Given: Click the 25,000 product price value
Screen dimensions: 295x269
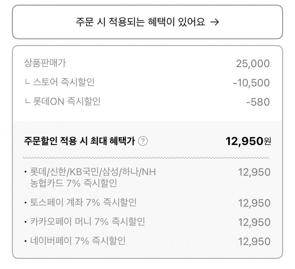Looking at the screenshot, I should tap(253, 63).
